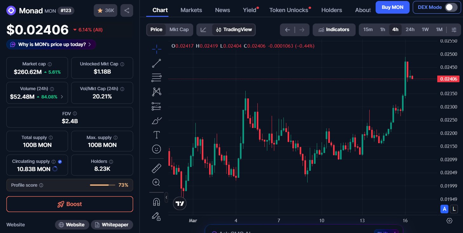The height and width of the screenshot is (233, 463).
Task: Activate the zoom in tool
Action: pos(156,183)
